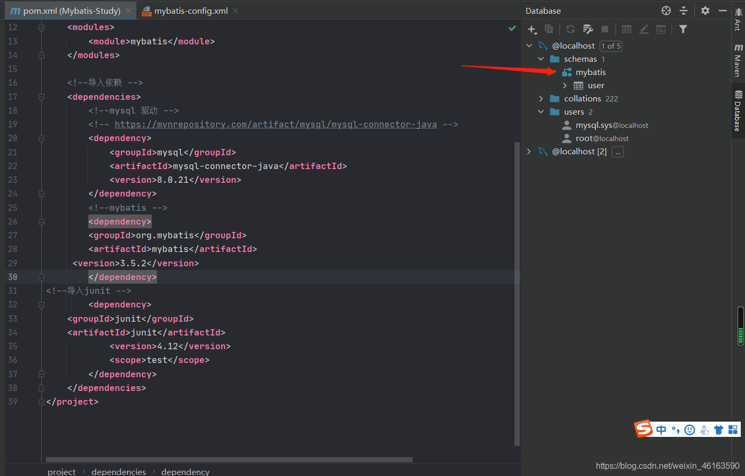Screen dimensions: 745x476
Task: Click the mysql-connector-java artifactId text
Action: tap(226, 166)
